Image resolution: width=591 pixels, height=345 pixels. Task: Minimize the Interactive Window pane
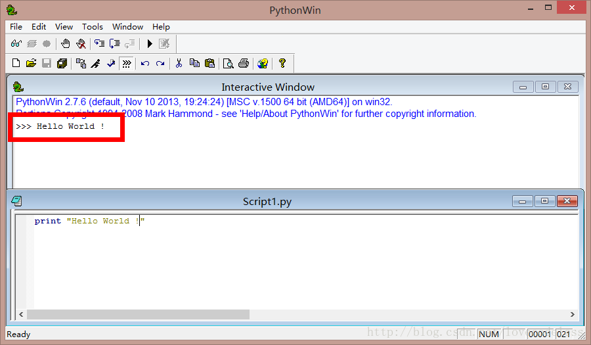(x=523, y=87)
